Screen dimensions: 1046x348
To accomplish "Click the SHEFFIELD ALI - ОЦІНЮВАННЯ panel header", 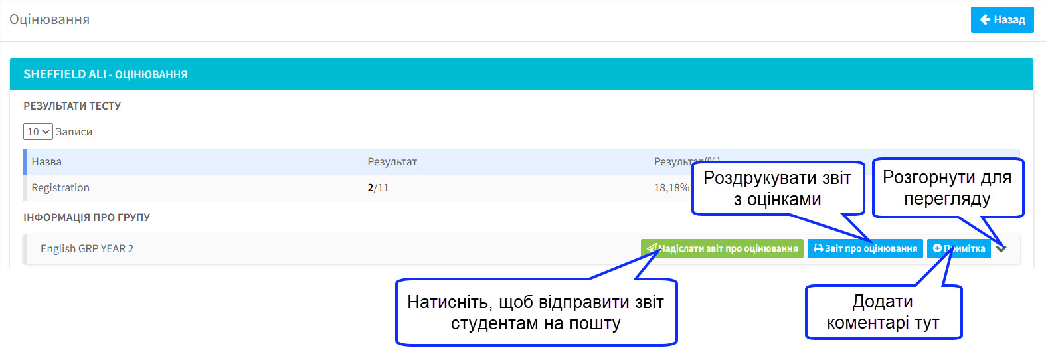I will [x=106, y=74].
